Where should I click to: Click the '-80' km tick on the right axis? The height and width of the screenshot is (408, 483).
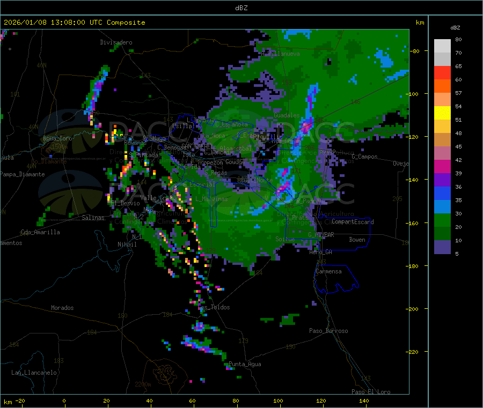[416, 51]
